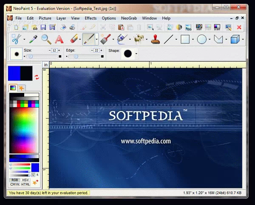This screenshot has width=255, height=205.
Task: Switch to the star custom colors tab
Action: click(21, 88)
